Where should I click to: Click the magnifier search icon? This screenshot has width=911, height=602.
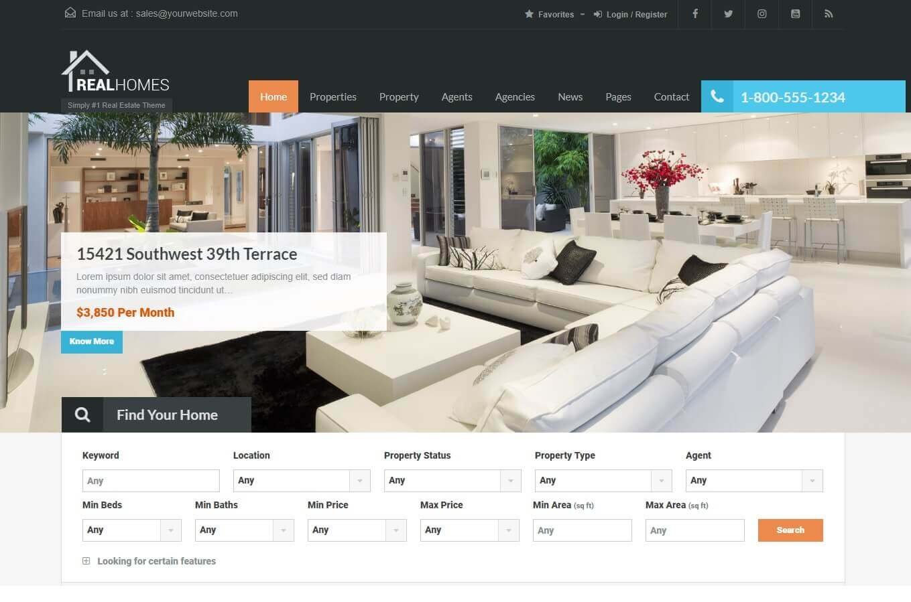pos(82,415)
